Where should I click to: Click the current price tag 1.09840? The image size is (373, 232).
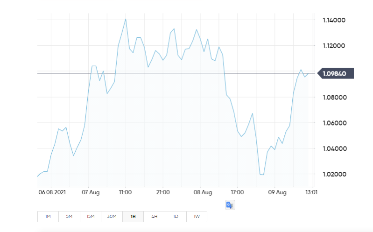pyautogui.click(x=336, y=73)
